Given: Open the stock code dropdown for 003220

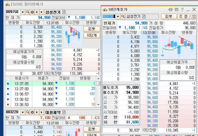Looking at the screenshot, I should [23, 112].
